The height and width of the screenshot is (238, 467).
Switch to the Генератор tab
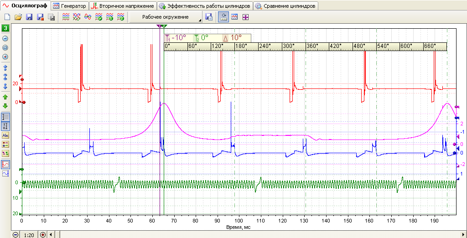70,6
